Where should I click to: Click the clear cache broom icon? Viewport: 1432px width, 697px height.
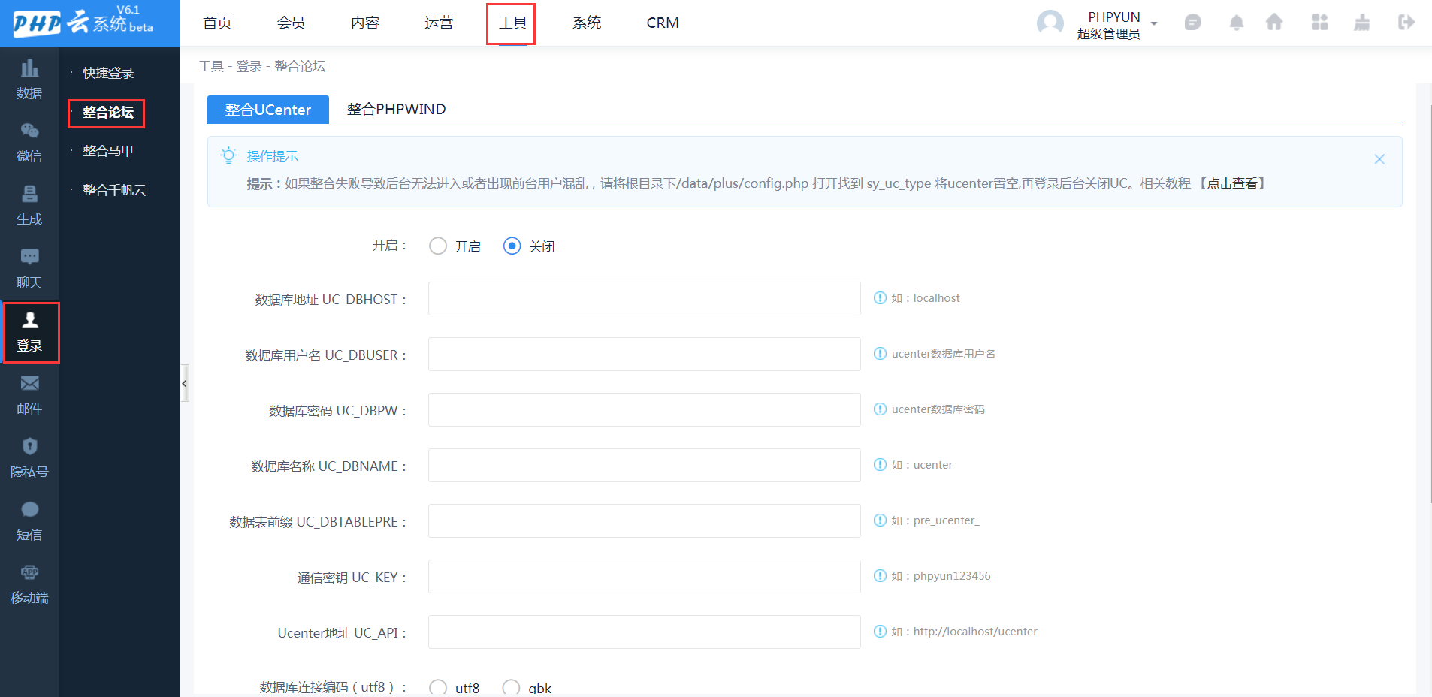(x=1361, y=23)
